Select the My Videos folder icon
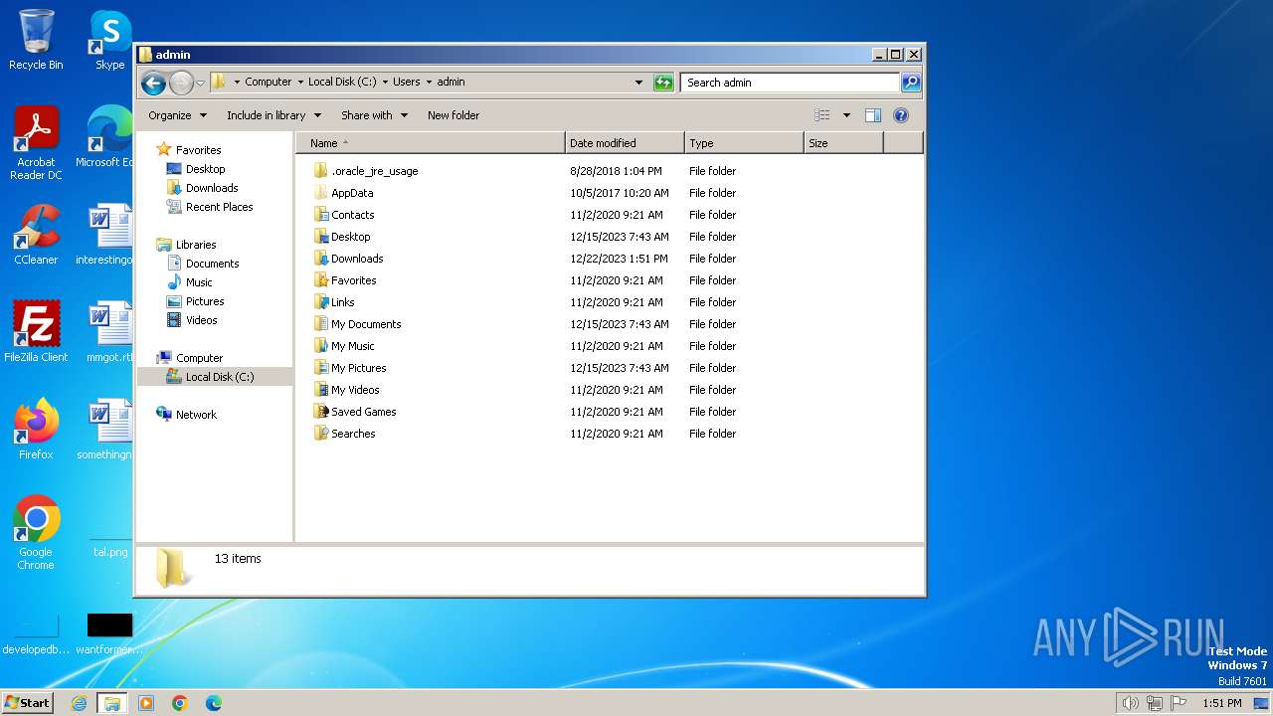The height and width of the screenshot is (716, 1273). 320,390
